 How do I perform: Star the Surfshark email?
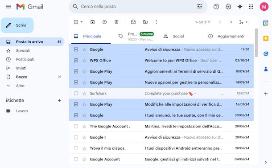pos(84,94)
